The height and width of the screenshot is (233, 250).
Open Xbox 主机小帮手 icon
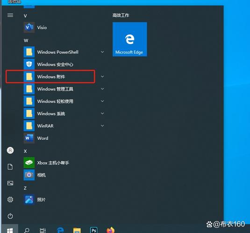tap(29, 163)
